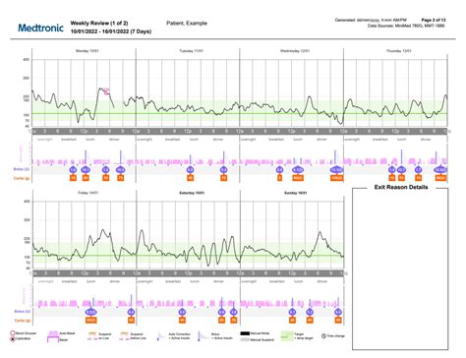Click the Suspend on Low legend icon
This screenshot has width=466, height=358.
(x=93, y=335)
